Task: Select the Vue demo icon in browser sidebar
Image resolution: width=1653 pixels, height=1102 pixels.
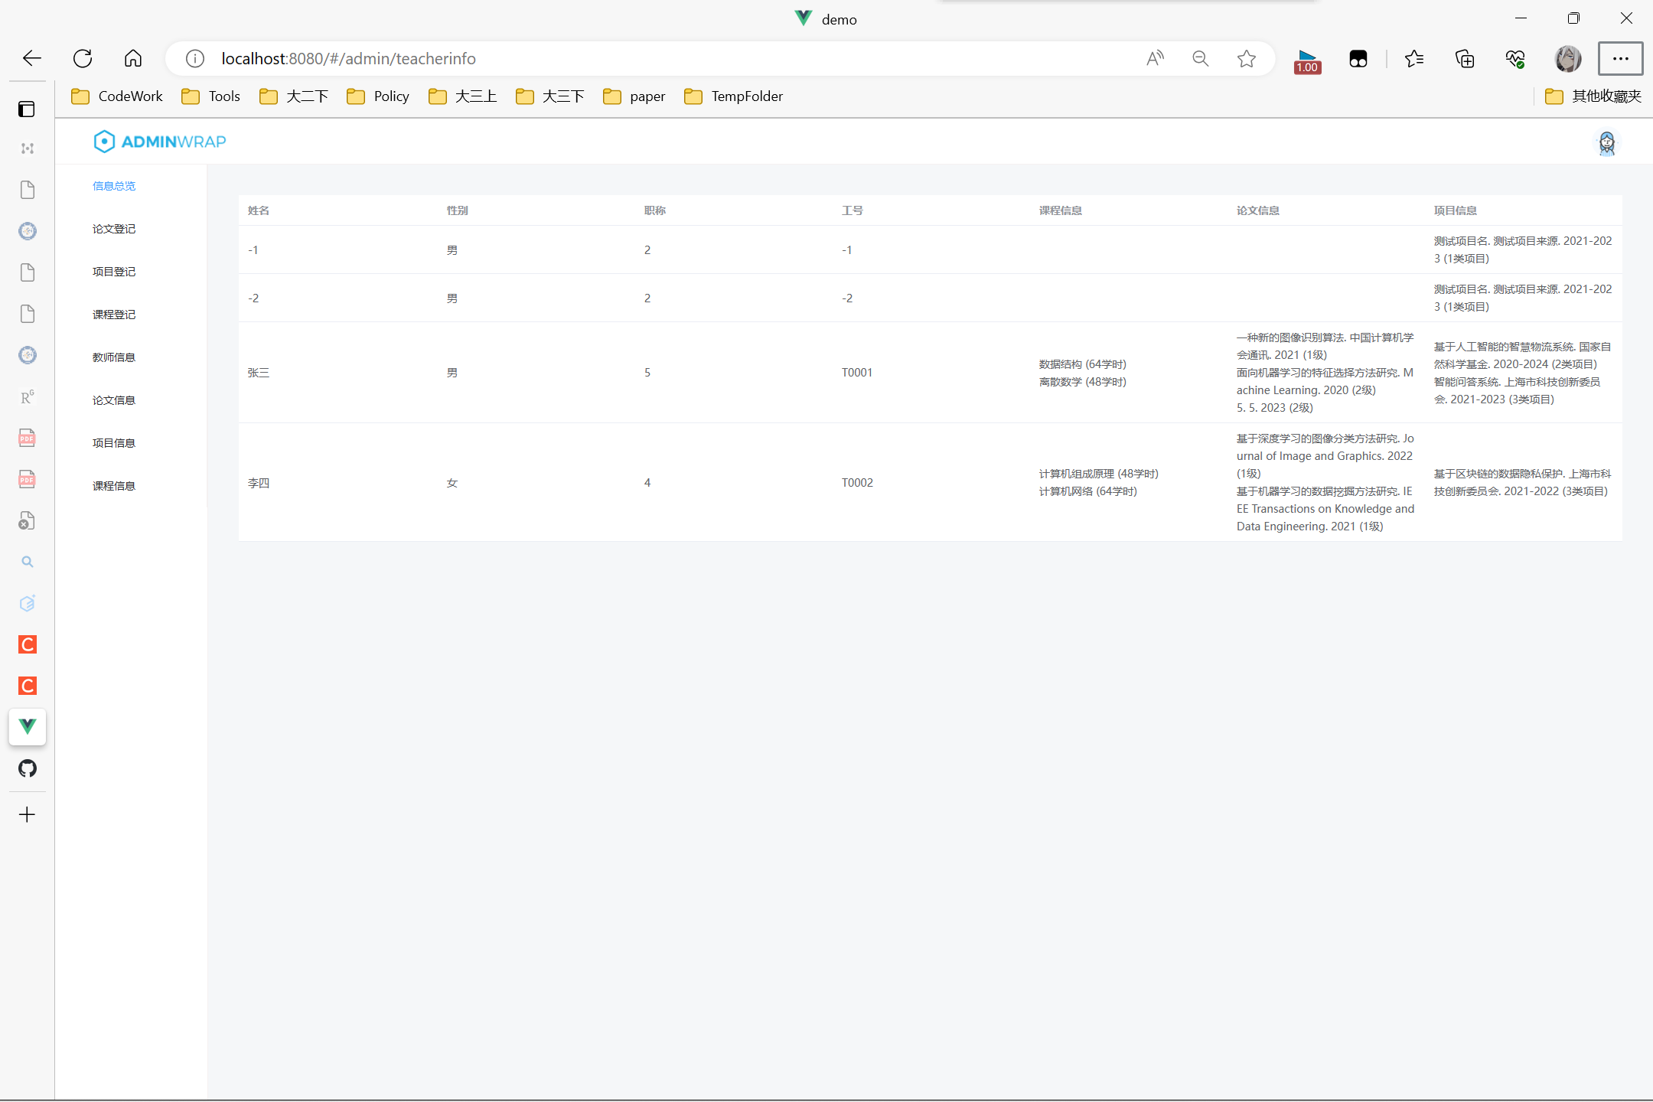Action: click(x=28, y=727)
